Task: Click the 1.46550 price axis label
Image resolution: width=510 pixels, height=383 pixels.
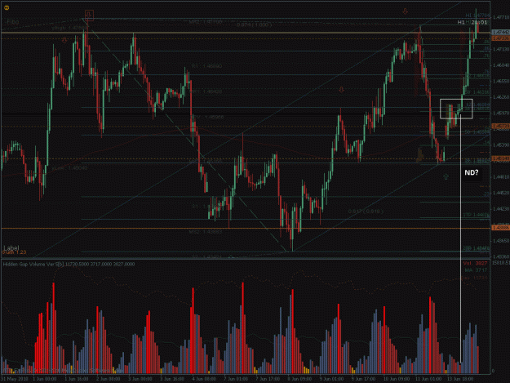Action: (x=501, y=82)
